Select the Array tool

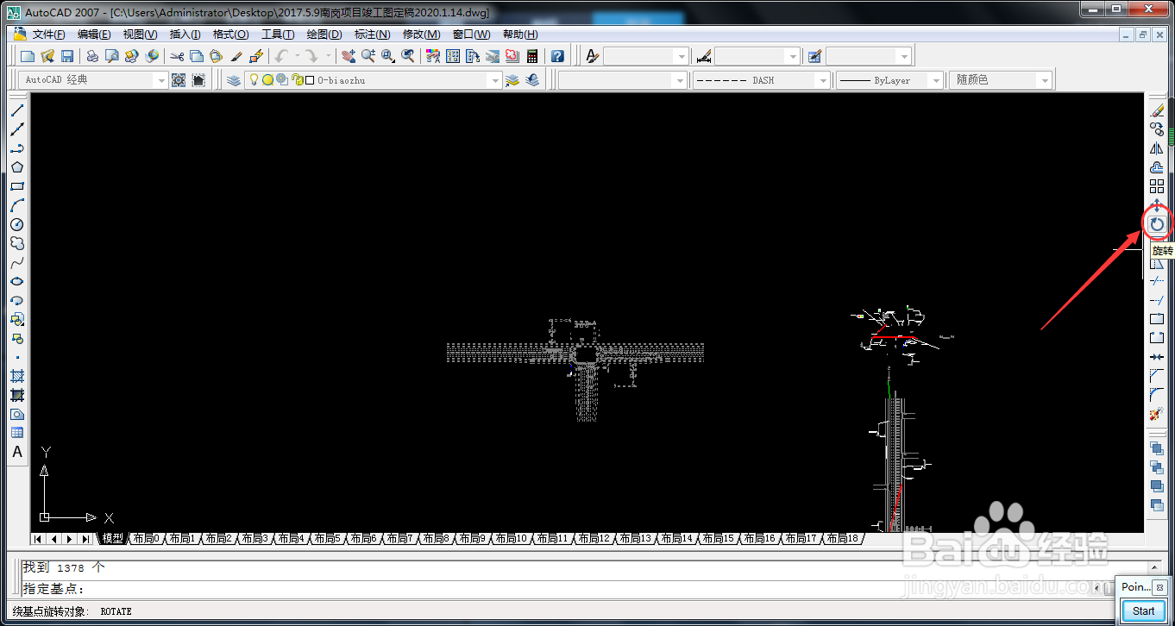tap(1157, 186)
